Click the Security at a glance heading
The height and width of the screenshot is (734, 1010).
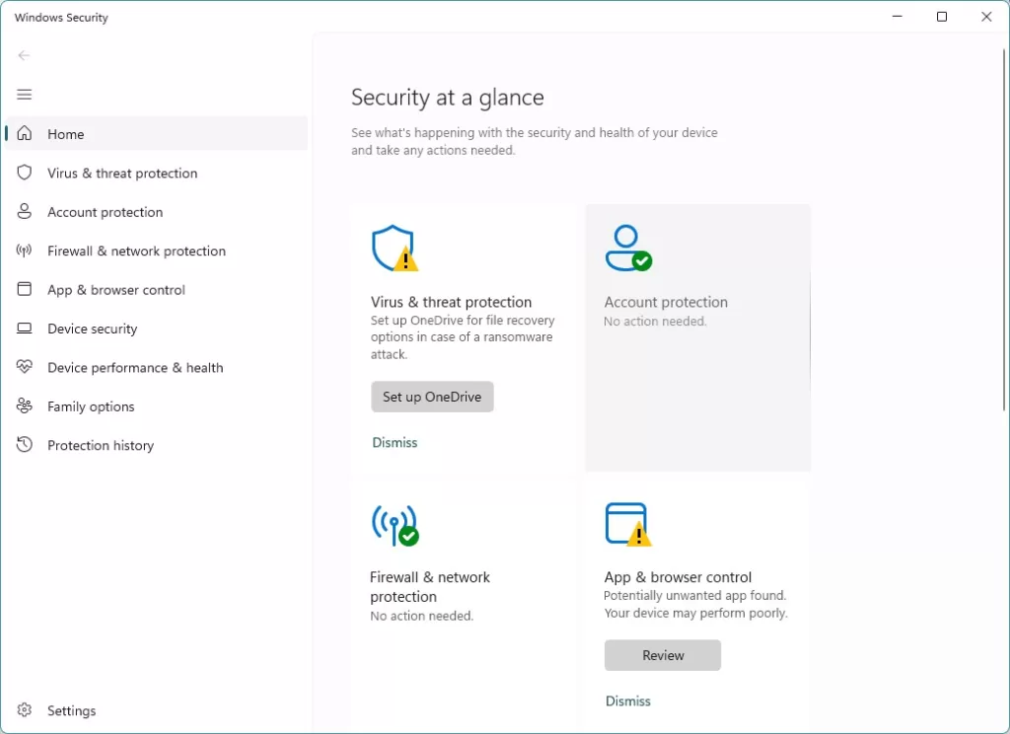click(x=448, y=98)
